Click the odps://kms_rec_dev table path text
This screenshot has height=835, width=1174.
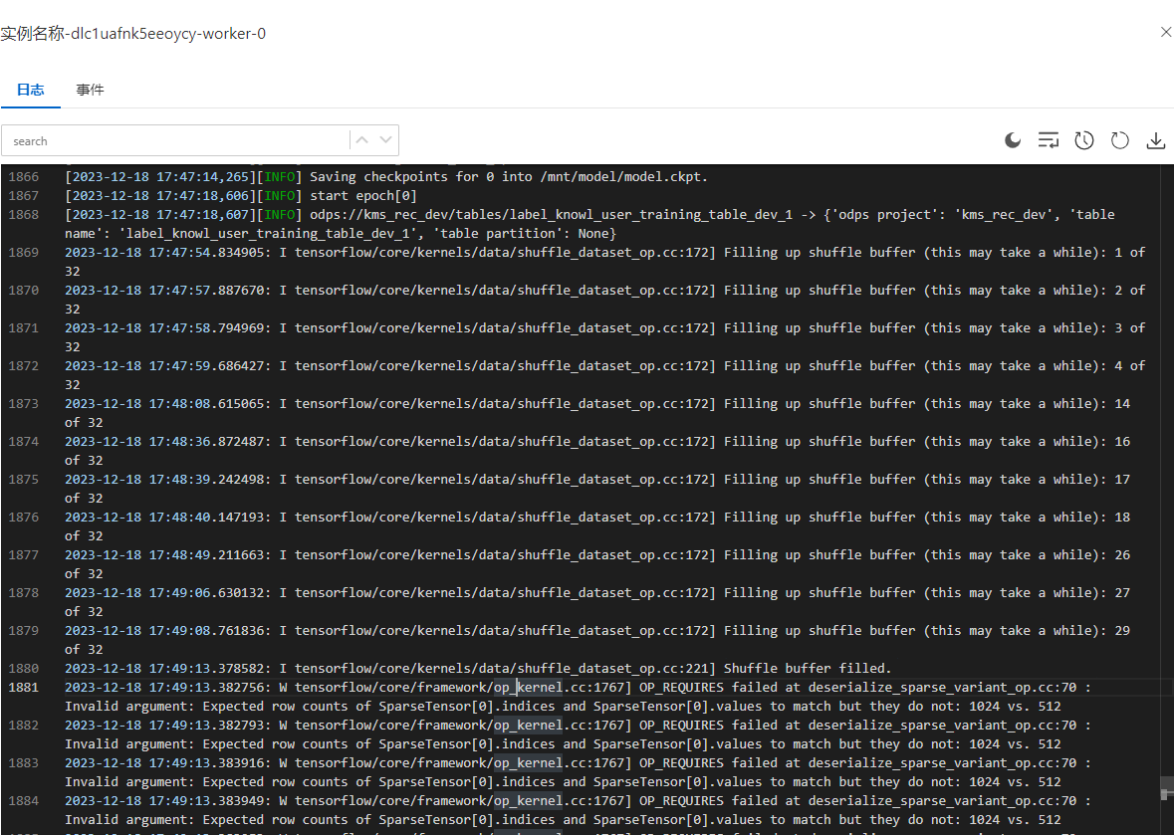pyautogui.click(x=551, y=215)
